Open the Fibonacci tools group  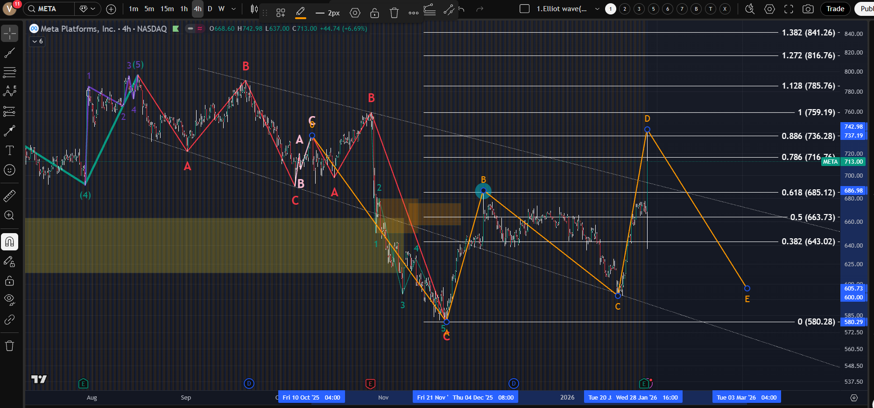[9, 72]
